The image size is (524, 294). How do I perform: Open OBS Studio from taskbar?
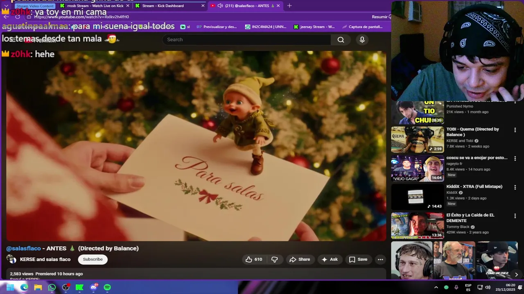(66, 287)
